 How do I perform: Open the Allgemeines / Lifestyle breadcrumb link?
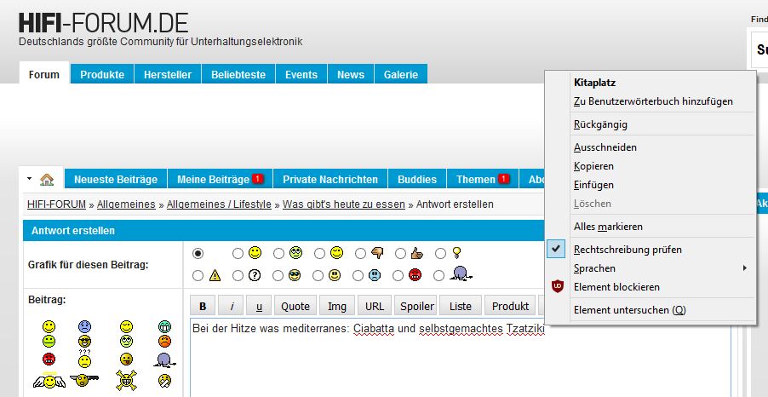pos(219,204)
